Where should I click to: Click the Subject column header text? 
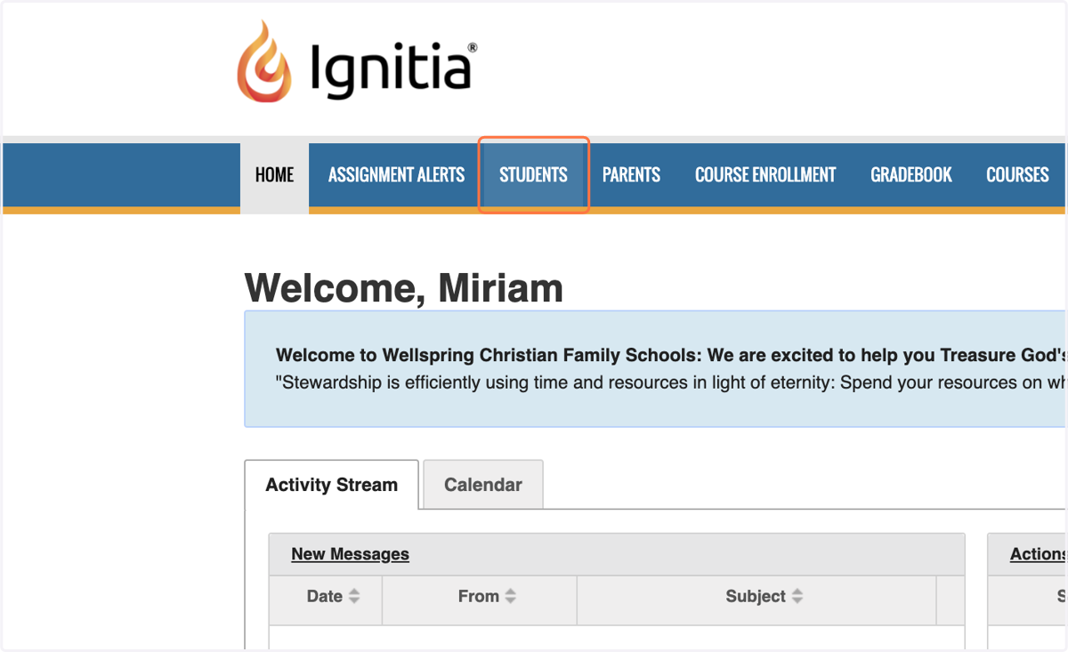click(x=756, y=597)
